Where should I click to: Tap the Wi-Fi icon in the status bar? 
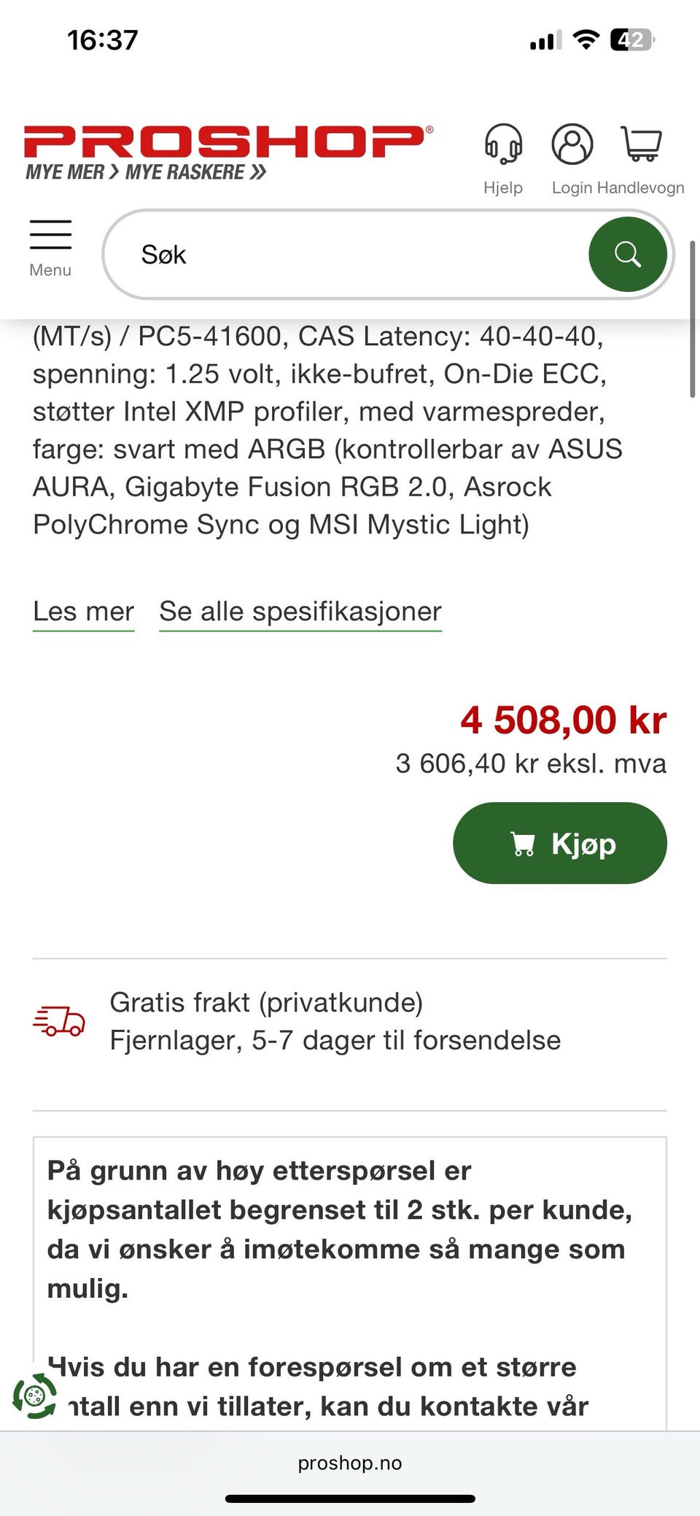click(585, 39)
